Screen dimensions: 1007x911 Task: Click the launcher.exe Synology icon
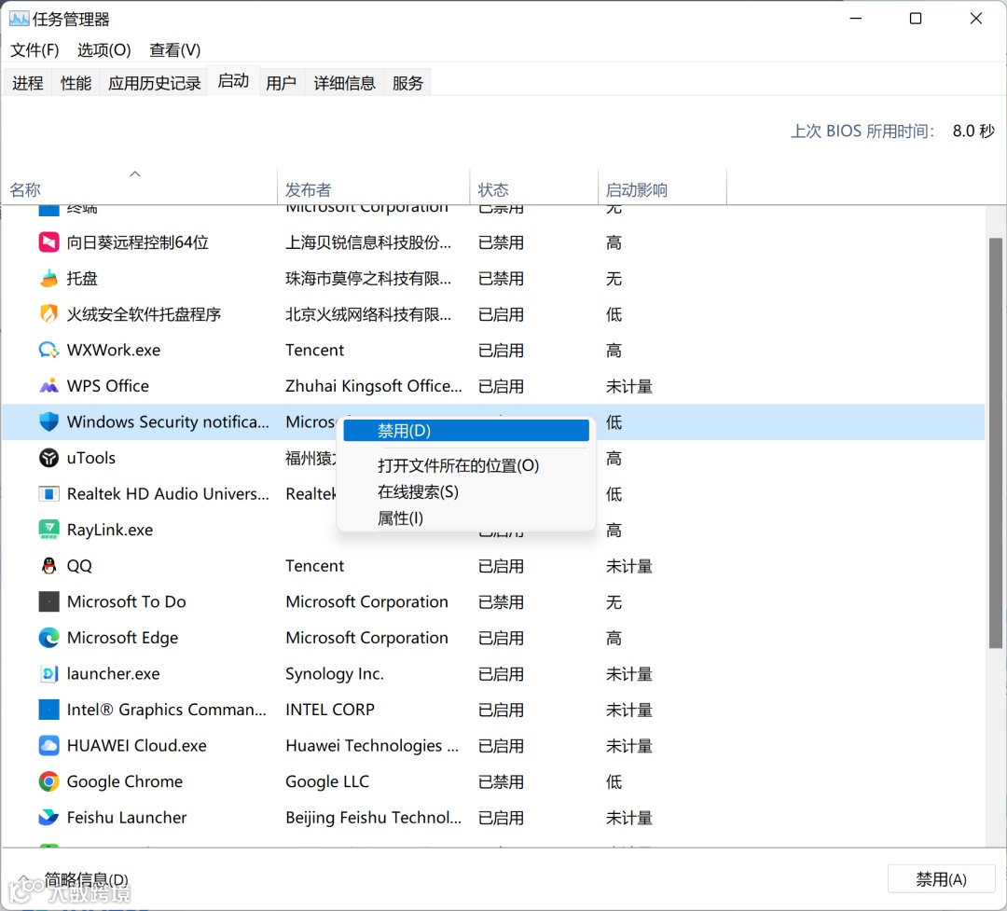[x=48, y=674]
